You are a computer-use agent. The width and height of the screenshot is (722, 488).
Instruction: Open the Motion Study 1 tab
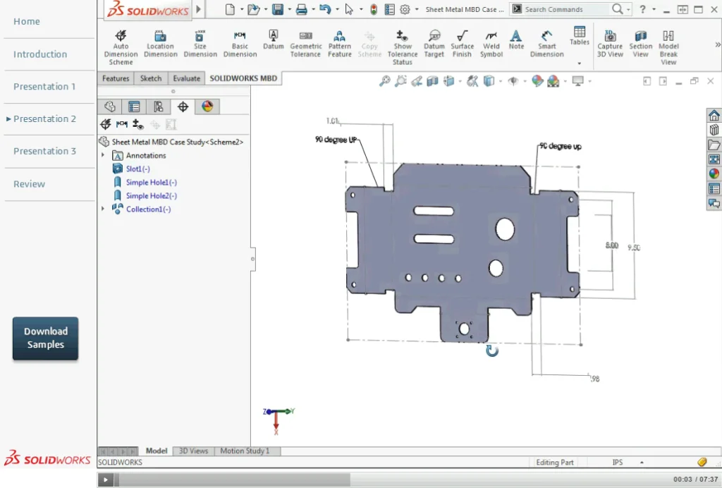click(x=247, y=451)
